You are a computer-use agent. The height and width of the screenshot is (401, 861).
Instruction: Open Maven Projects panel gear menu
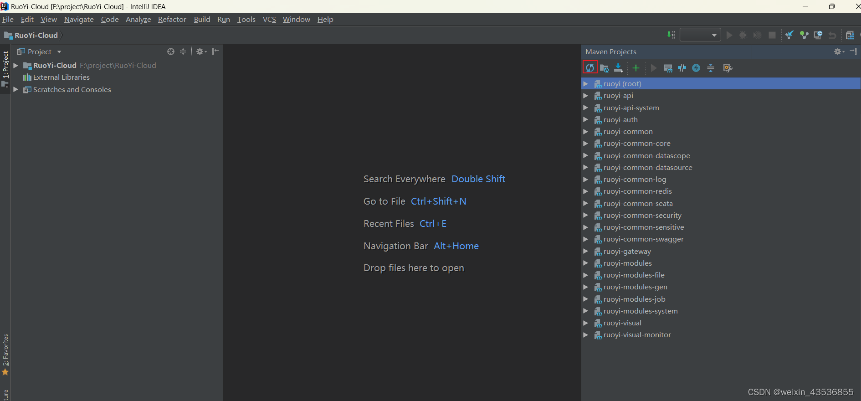pos(839,51)
